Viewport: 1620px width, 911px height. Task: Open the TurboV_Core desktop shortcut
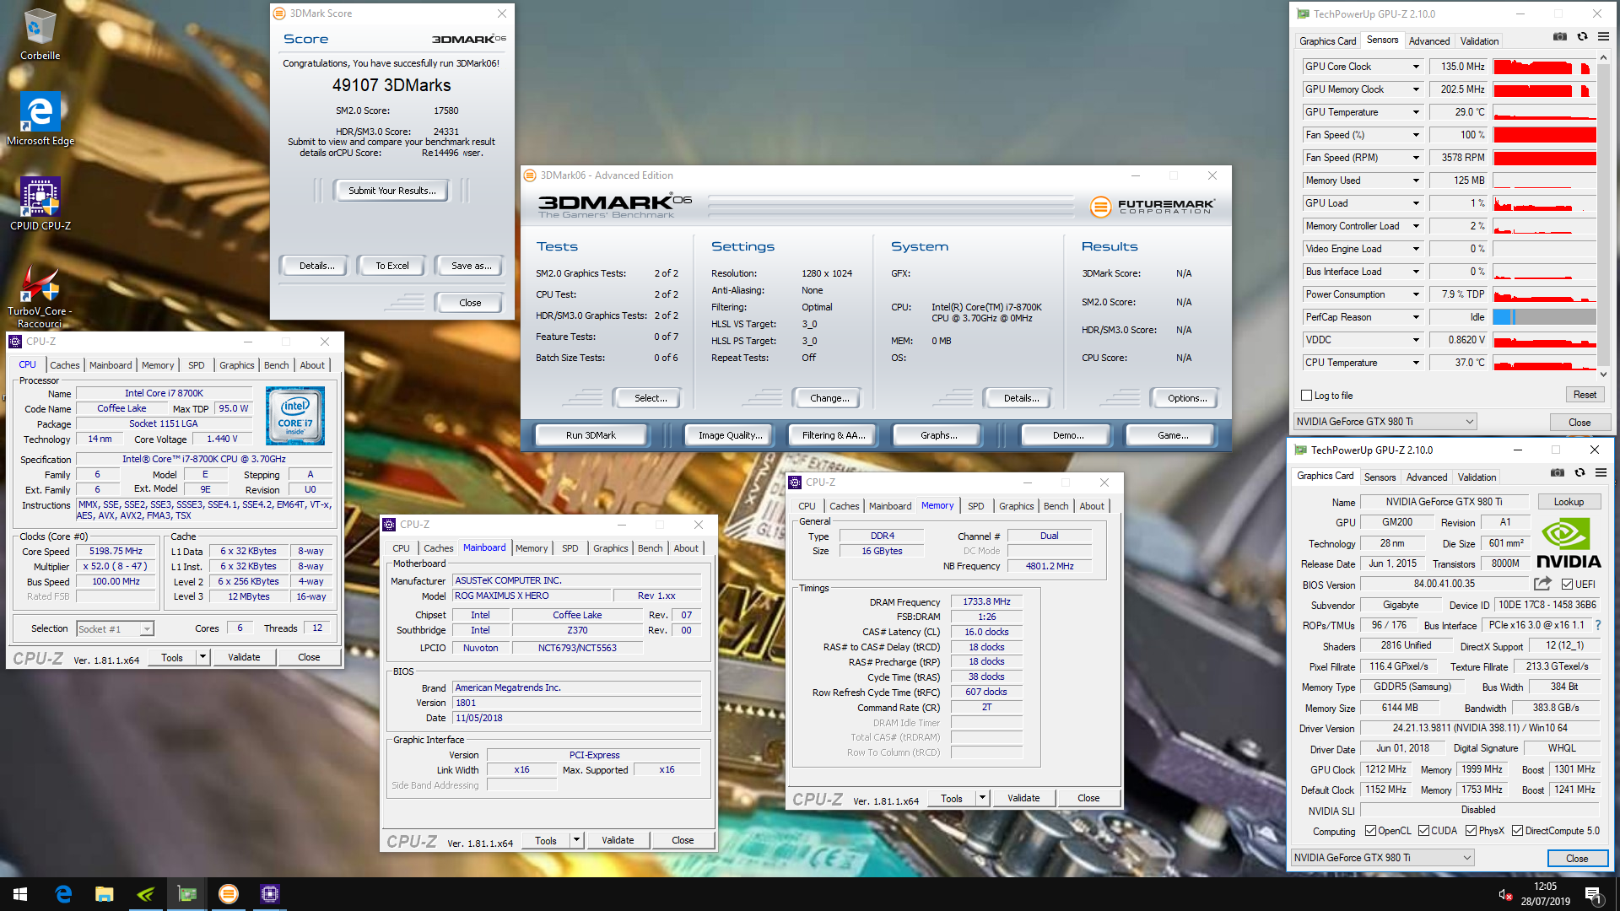tap(40, 295)
